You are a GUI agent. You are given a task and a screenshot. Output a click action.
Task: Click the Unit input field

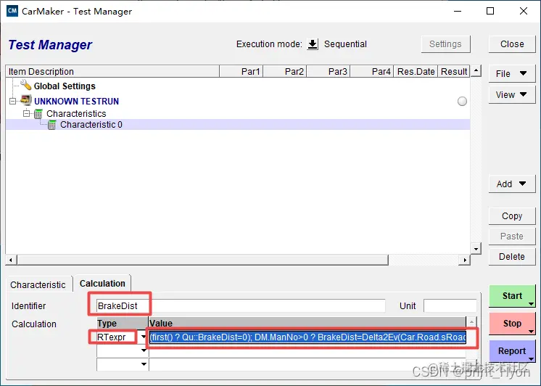tap(450, 306)
